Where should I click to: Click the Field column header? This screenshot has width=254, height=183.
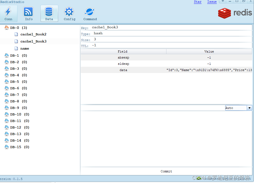(x=123, y=51)
